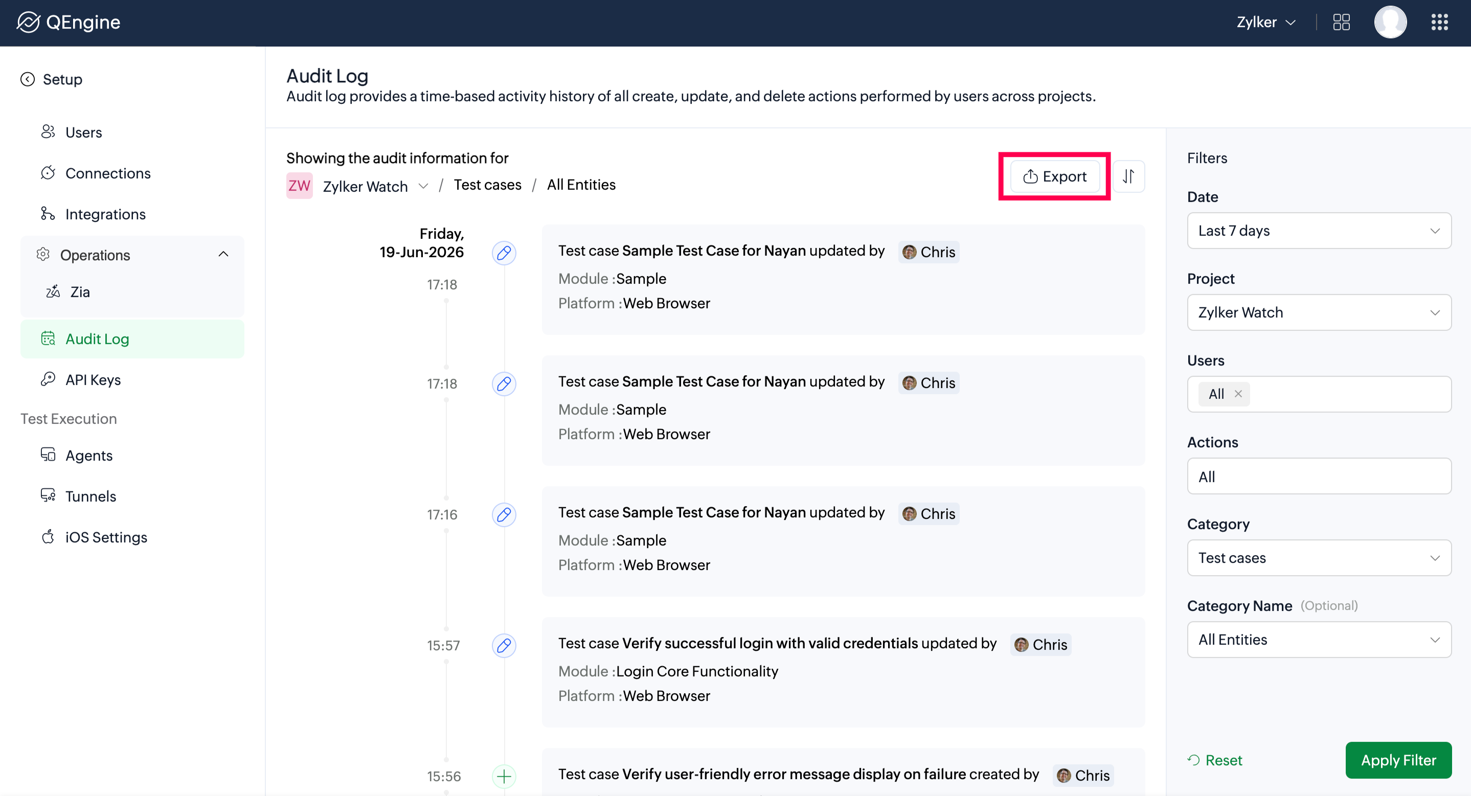Expand the Zylker Watch project breadcrumb dropdown

(x=423, y=186)
